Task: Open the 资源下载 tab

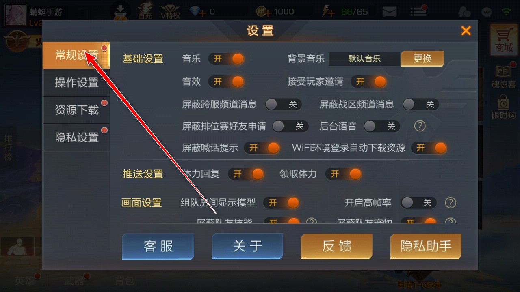Action: [x=76, y=110]
